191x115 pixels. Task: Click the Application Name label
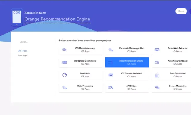pos(36,13)
